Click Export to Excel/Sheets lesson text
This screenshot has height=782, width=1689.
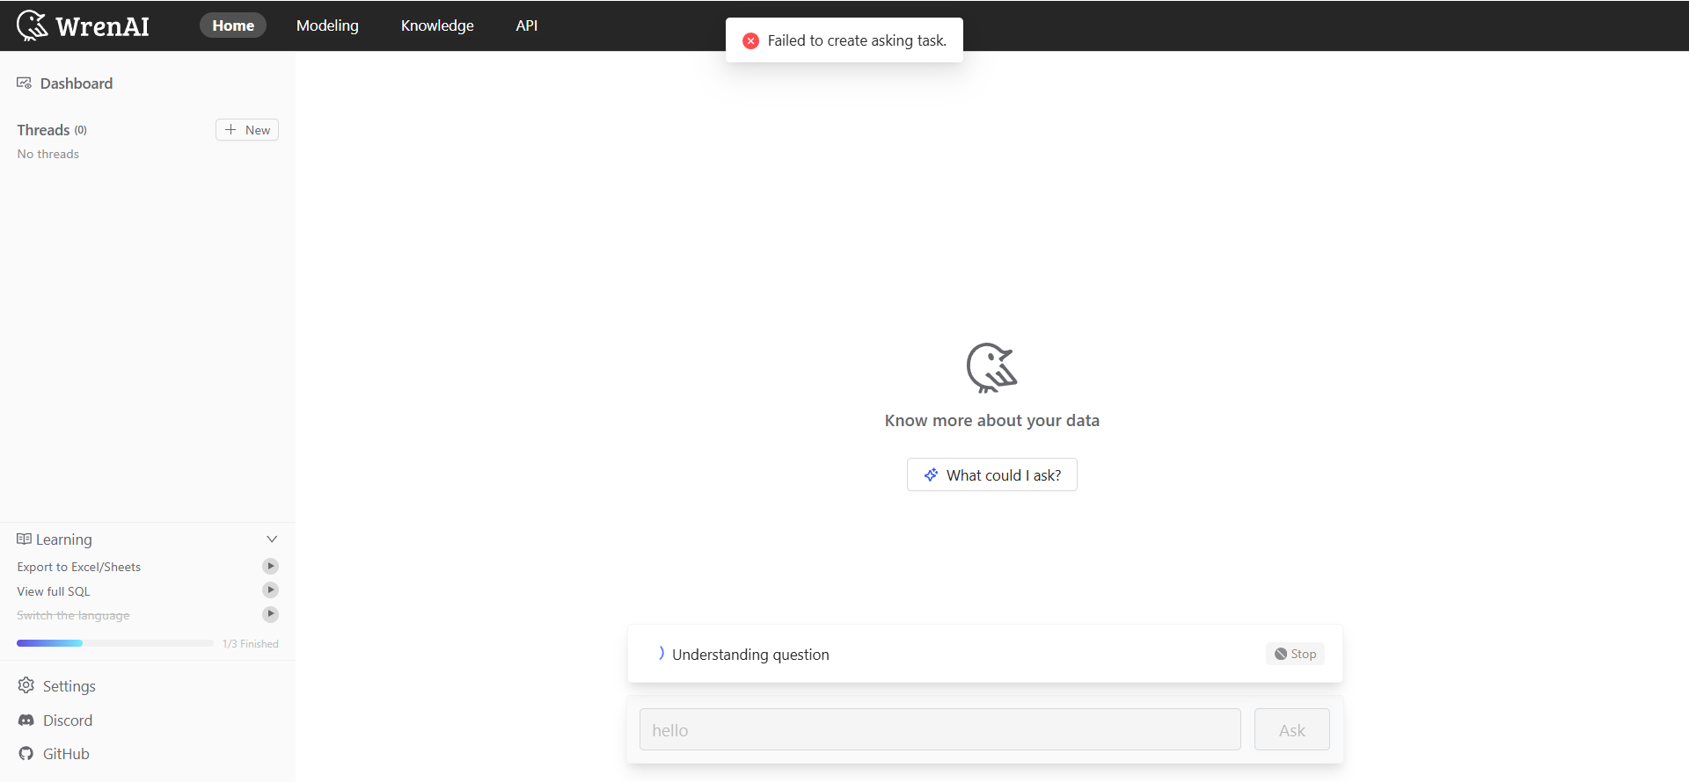78,567
